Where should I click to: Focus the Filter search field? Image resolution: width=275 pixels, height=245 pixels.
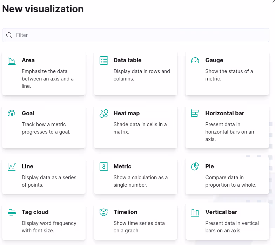(140, 35)
